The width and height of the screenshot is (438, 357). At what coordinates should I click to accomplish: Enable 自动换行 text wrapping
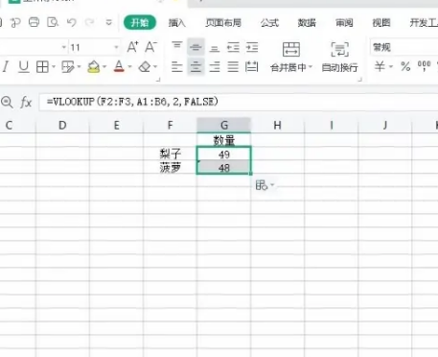(x=339, y=57)
